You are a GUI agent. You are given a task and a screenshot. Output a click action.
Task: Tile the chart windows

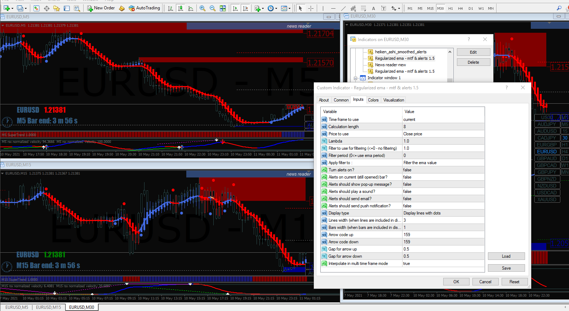coord(223,8)
